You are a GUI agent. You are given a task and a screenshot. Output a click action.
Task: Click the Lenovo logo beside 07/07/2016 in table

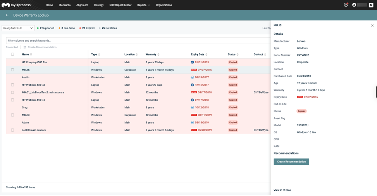(194, 70)
